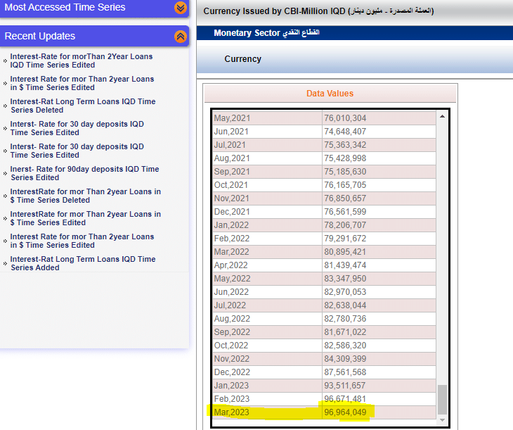Click the Jan,2022 date cell

[x=231, y=225]
